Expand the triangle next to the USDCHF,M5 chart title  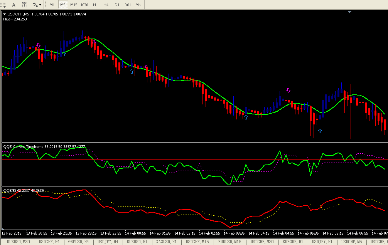click(x=5, y=14)
